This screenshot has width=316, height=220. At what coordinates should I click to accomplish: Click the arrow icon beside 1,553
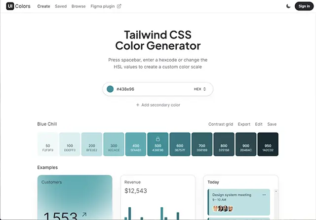pos(84,215)
